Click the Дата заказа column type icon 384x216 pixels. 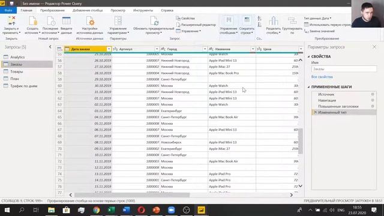coord(67,49)
